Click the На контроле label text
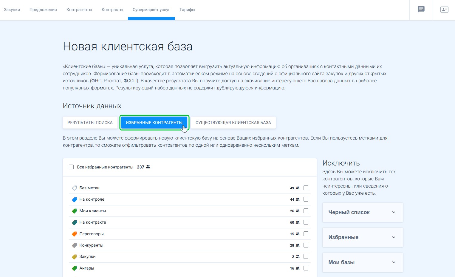 [x=92, y=199]
